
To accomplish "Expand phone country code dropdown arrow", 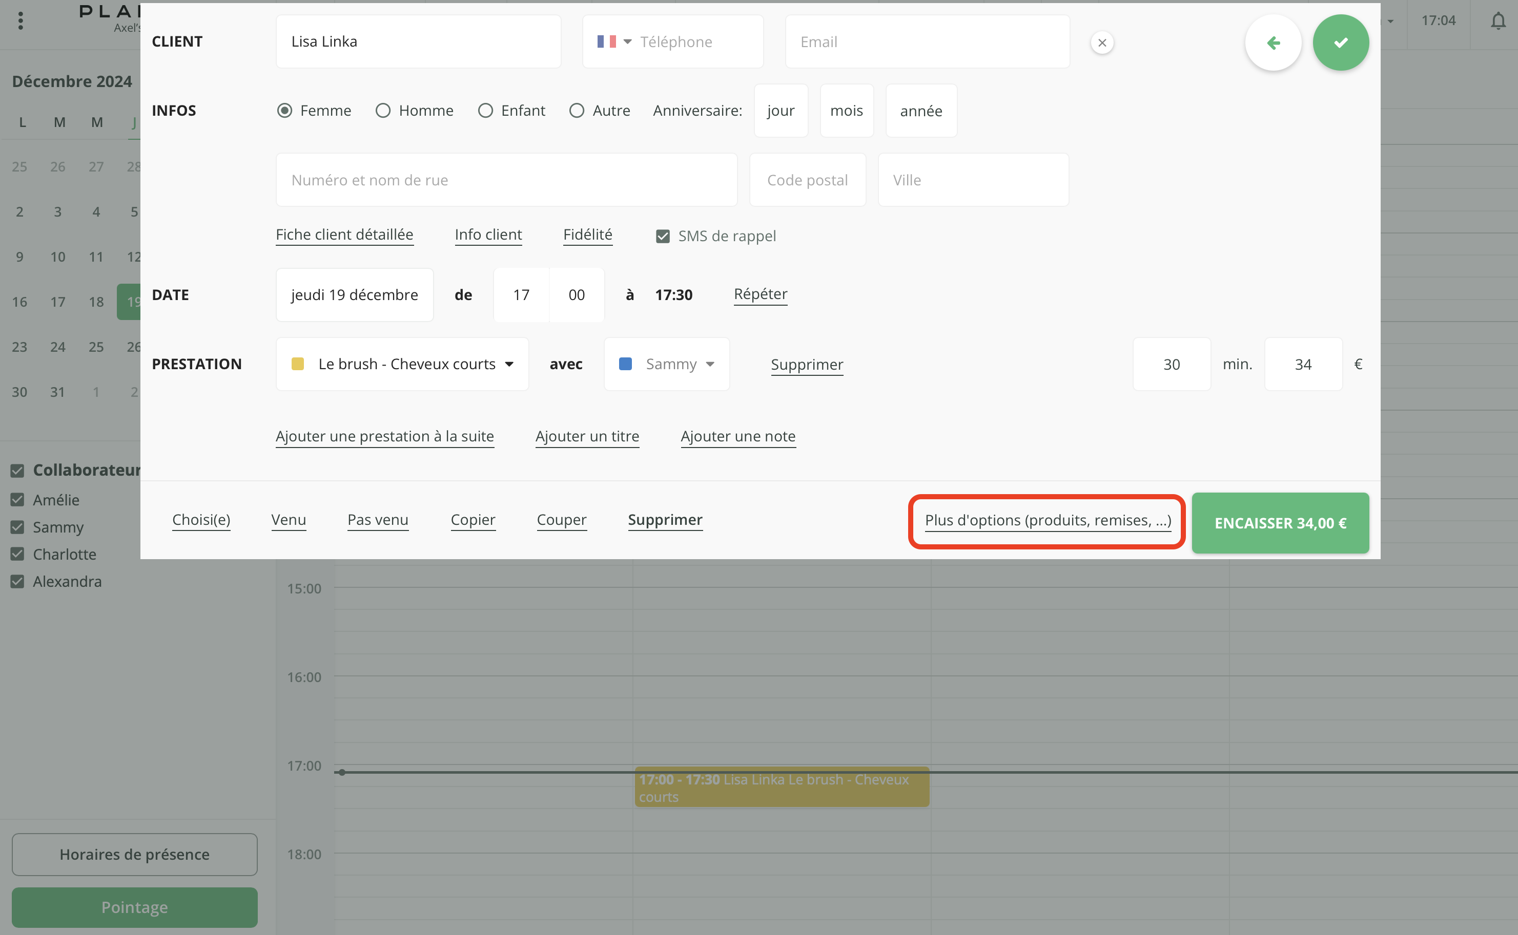I will tap(627, 41).
